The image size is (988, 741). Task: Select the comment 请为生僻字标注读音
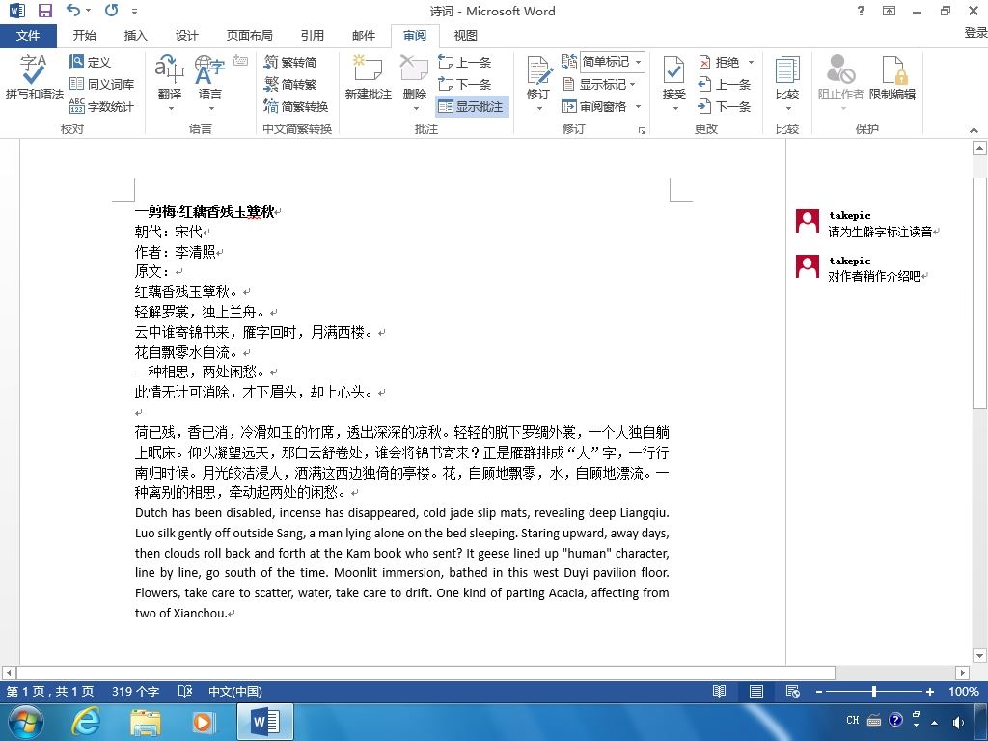[880, 232]
